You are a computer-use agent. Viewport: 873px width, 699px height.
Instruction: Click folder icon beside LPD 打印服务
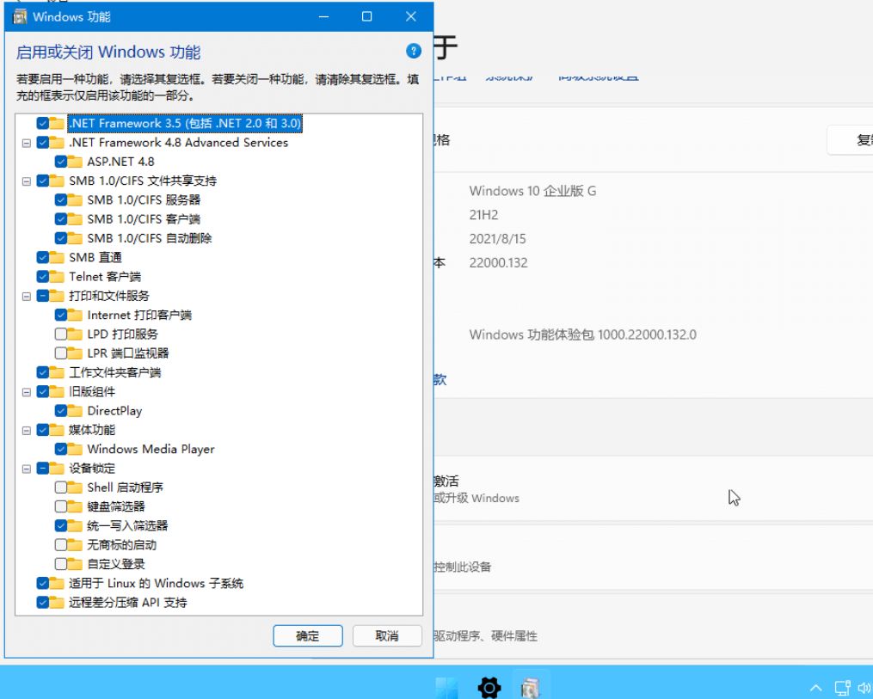[x=75, y=334]
